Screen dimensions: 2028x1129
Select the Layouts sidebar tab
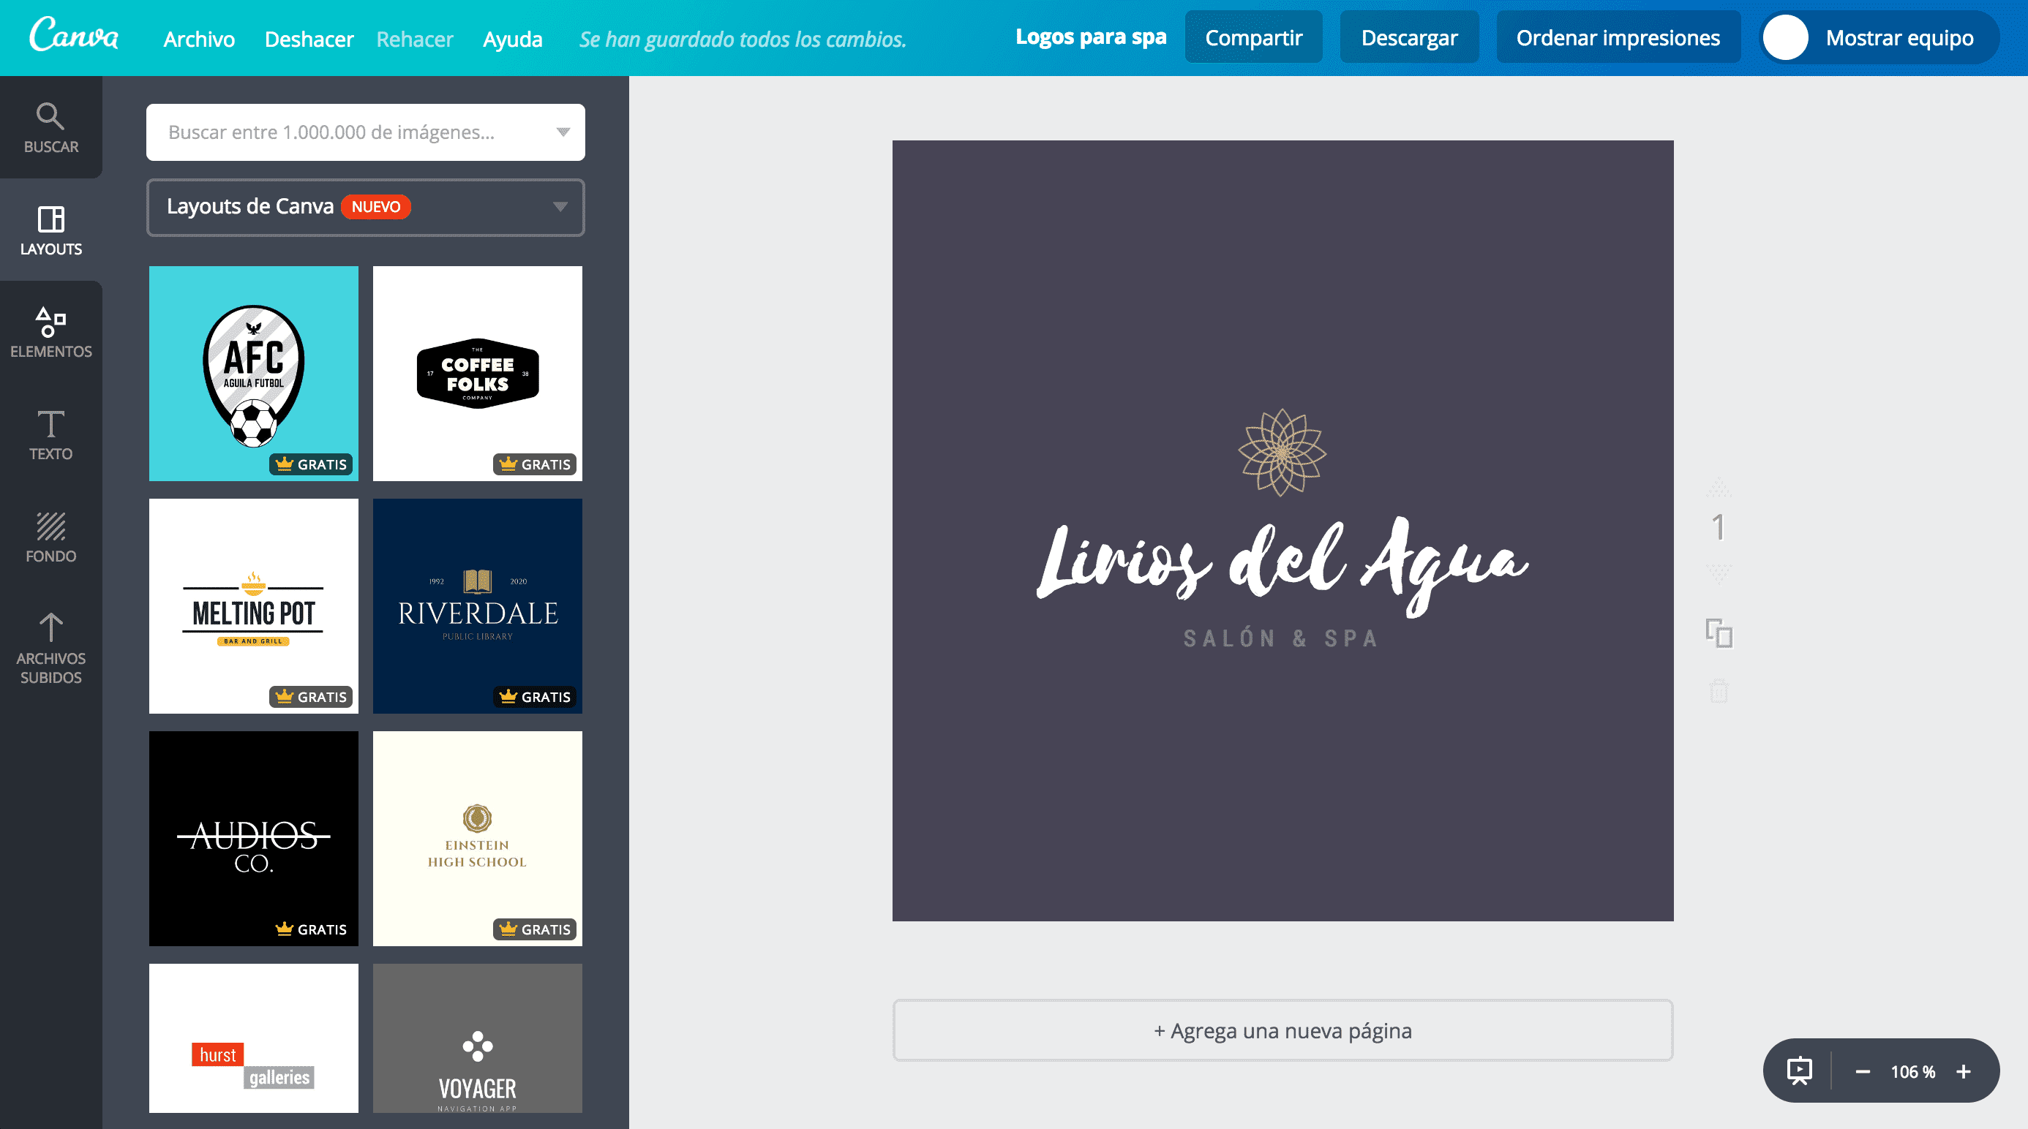50,230
